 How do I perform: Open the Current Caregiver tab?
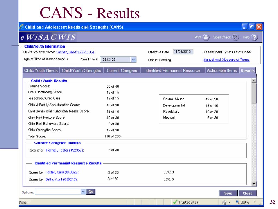tap(122, 70)
